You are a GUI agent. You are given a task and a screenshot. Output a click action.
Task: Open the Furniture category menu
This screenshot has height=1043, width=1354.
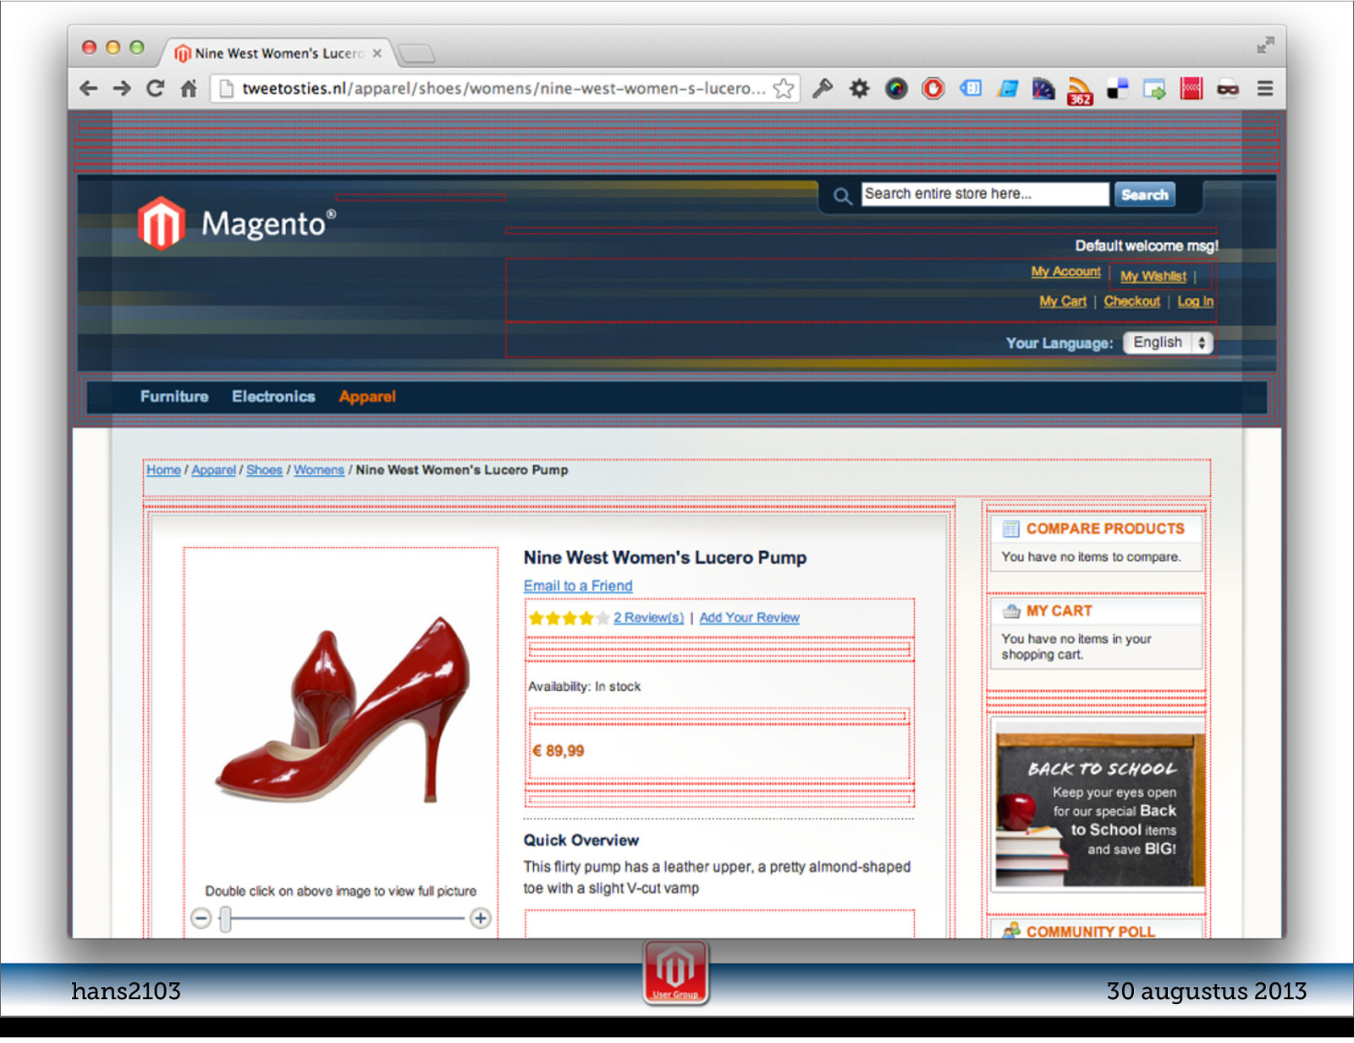point(174,396)
